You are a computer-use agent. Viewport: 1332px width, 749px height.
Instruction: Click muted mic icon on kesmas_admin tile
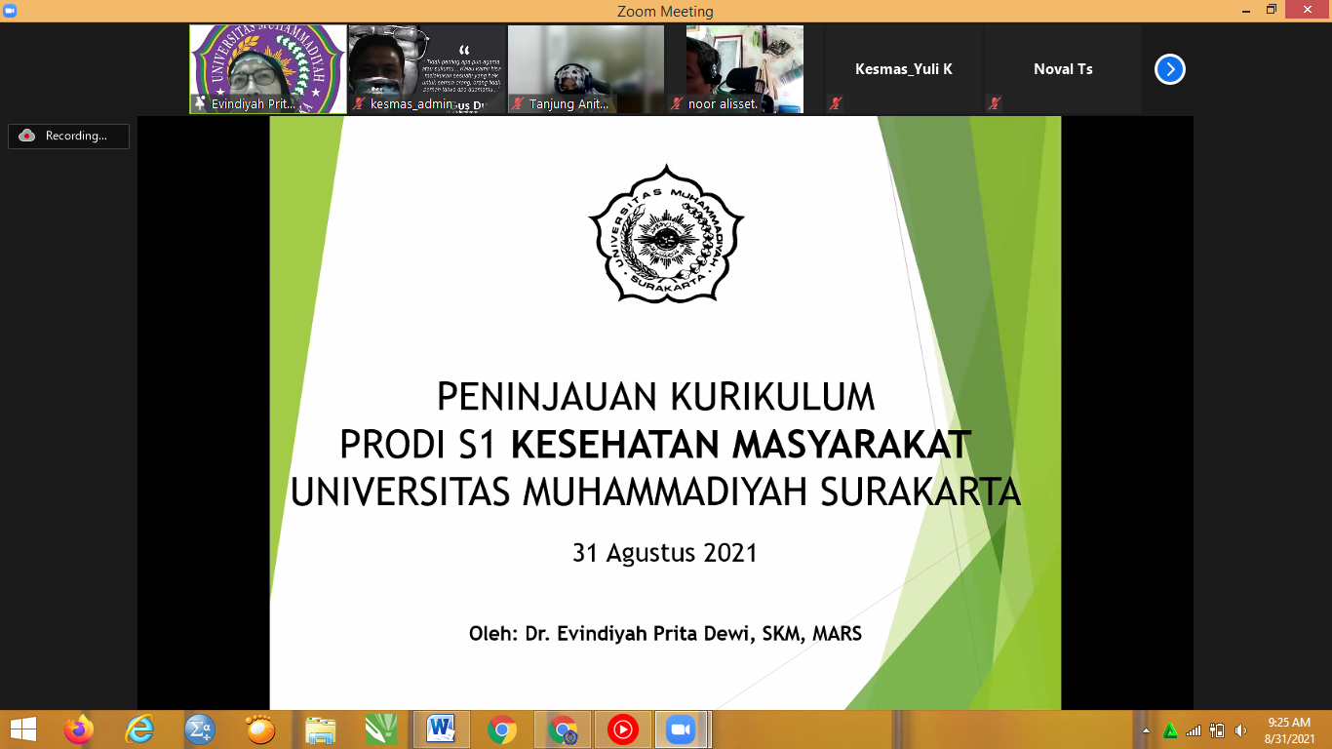(360, 103)
